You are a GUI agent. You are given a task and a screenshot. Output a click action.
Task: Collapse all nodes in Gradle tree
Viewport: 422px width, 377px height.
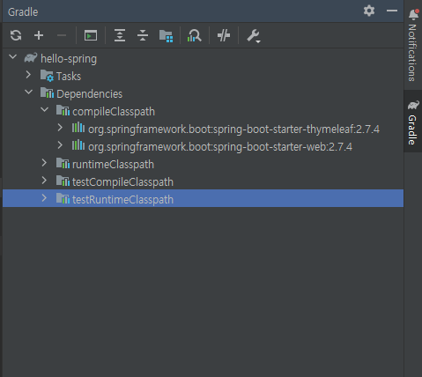coord(143,35)
